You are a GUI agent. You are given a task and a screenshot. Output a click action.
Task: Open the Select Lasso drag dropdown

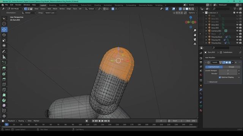pos(51,13)
